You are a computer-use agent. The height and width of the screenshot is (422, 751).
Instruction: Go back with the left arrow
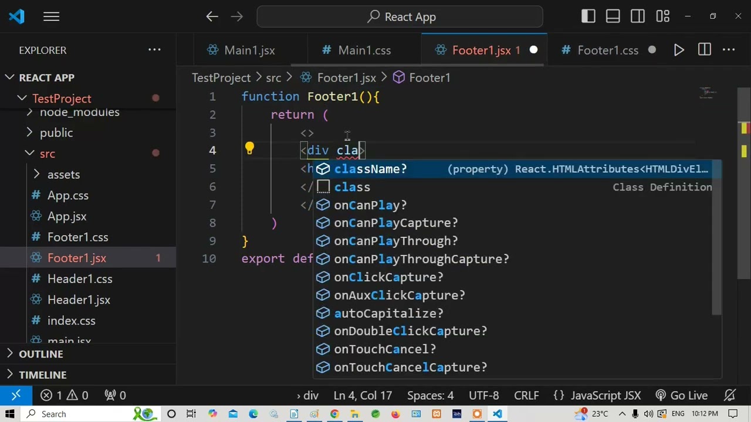[212, 17]
